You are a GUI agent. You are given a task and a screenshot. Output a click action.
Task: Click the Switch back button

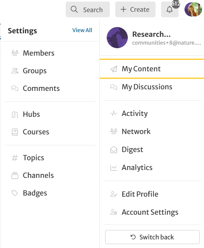(152, 237)
